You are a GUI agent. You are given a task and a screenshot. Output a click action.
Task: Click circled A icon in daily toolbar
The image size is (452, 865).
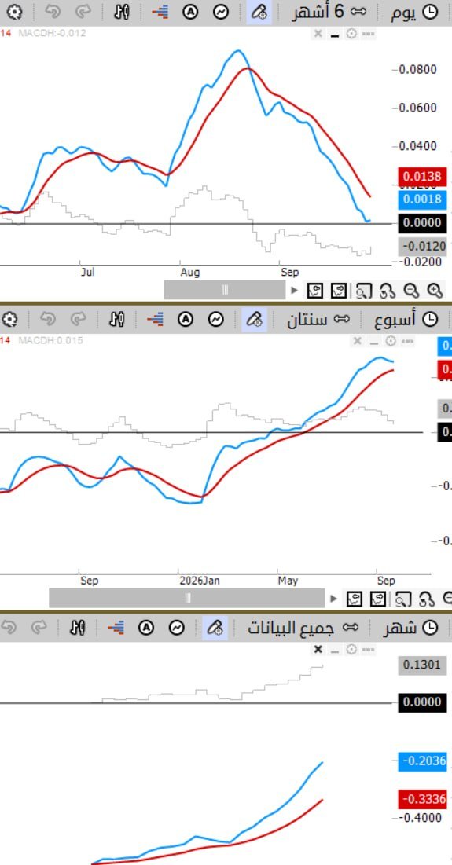click(x=190, y=12)
